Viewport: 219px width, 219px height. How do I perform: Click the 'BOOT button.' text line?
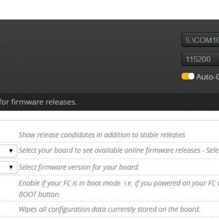(39, 194)
